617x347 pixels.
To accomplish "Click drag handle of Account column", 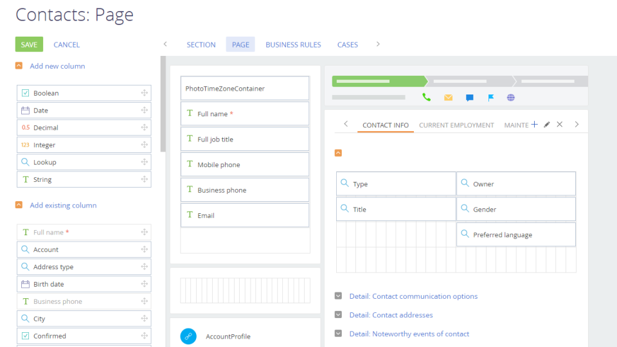I will [145, 249].
